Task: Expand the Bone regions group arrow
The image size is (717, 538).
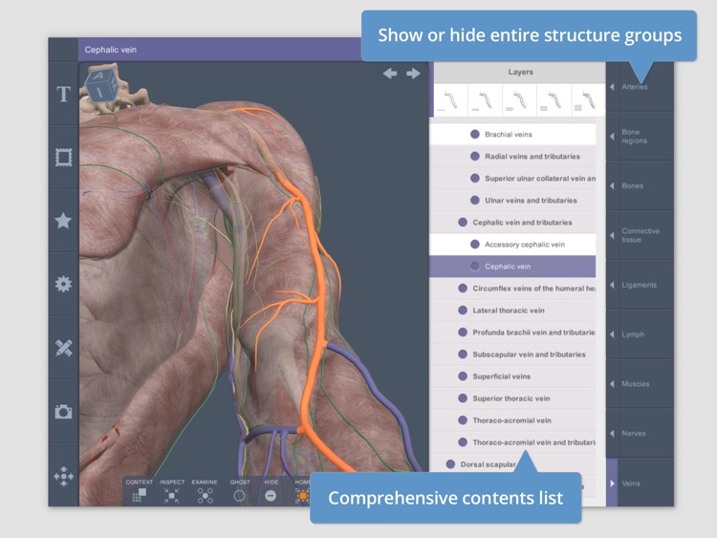Action: tap(612, 137)
